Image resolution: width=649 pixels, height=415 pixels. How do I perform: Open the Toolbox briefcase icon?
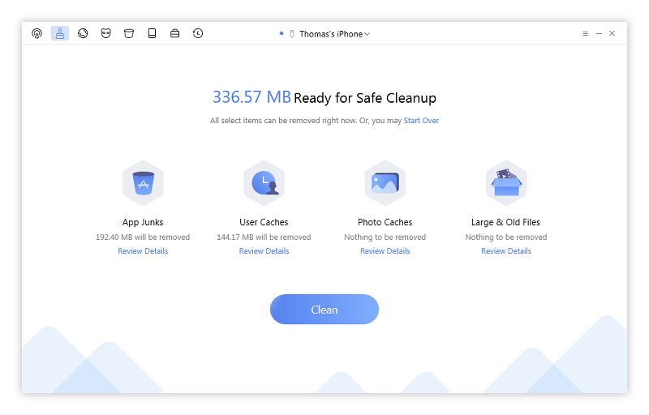pyautogui.click(x=174, y=33)
